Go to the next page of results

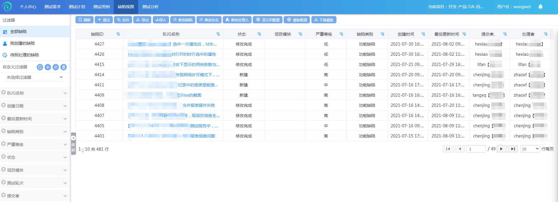point(501,149)
